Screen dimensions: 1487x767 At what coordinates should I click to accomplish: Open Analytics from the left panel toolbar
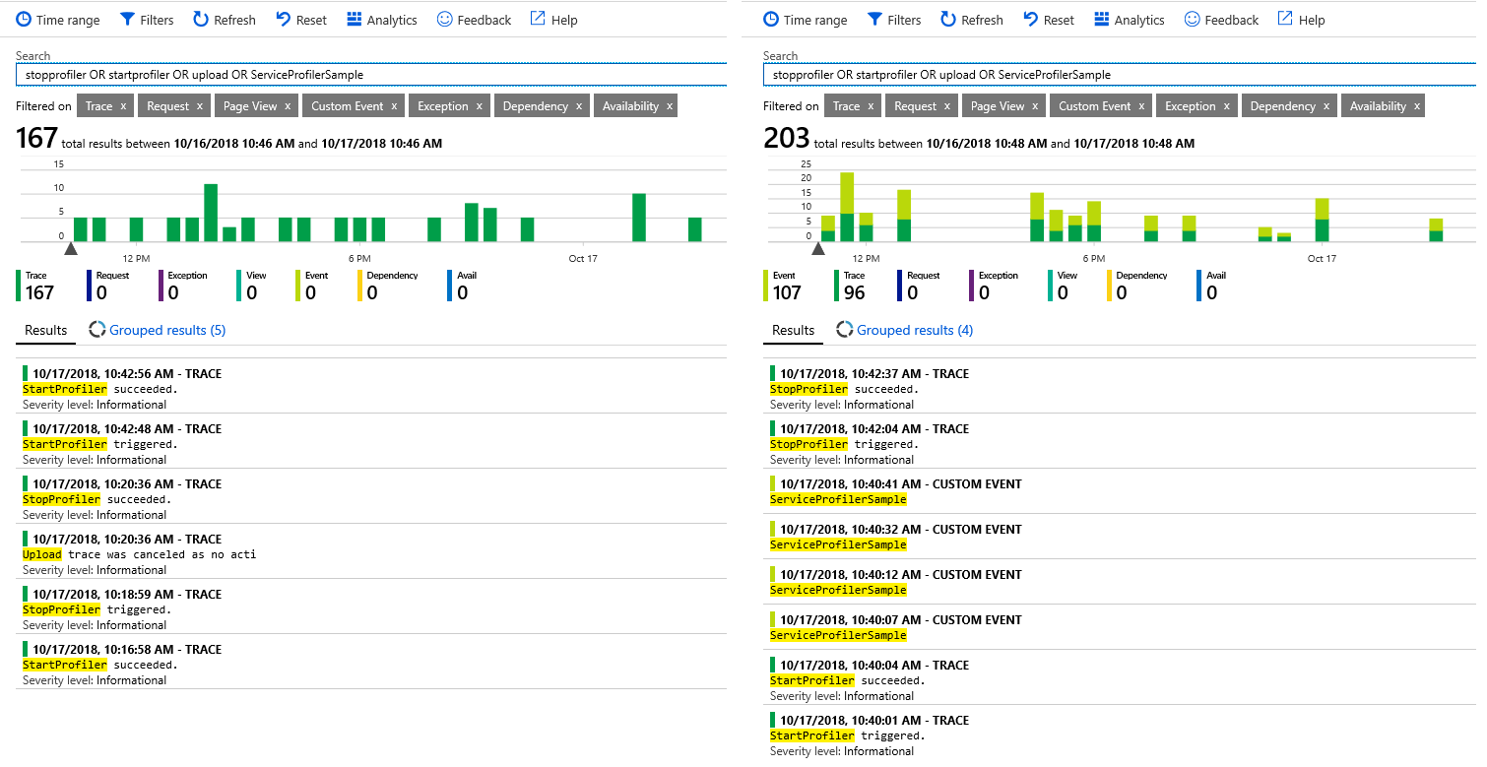coord(382,20)
